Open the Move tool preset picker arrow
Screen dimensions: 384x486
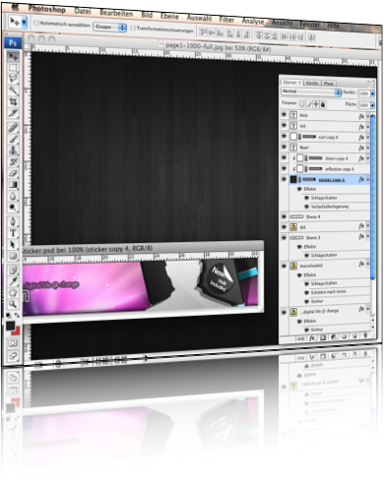coord(24,23)
